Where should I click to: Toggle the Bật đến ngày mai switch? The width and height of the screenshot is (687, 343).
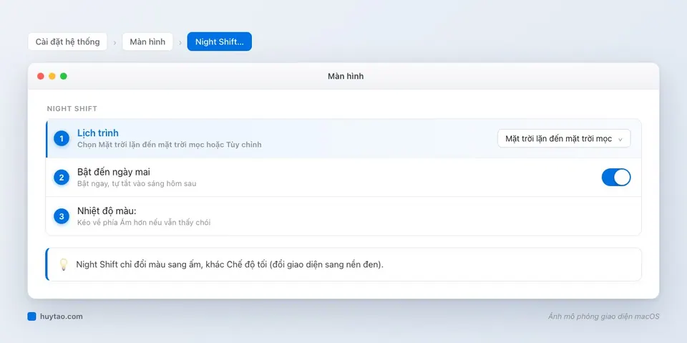coord(616,177)
